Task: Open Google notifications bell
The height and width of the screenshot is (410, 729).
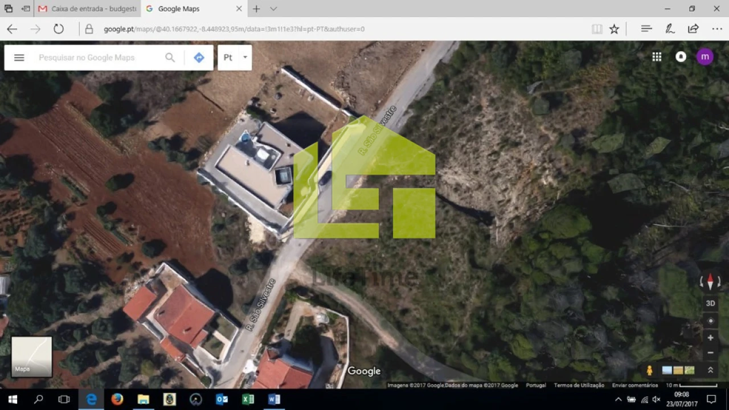Action: tap(681, 57)
